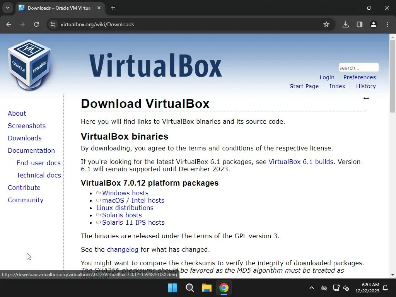
Task: Click the browser forward arrow
Action: coord(22,24)
